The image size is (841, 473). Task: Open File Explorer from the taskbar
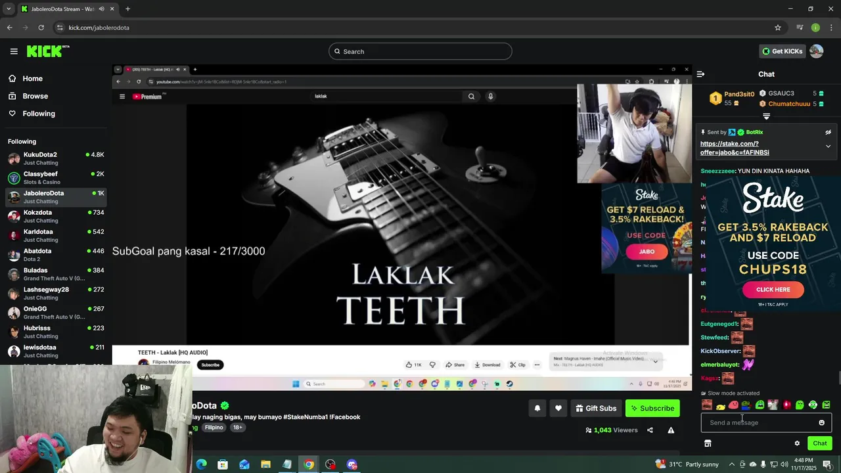(x=265, y=464)
